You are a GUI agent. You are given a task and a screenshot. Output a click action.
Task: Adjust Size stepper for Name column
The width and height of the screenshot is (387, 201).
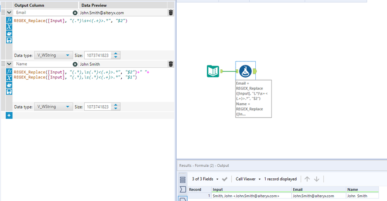(x=116, y=106)
